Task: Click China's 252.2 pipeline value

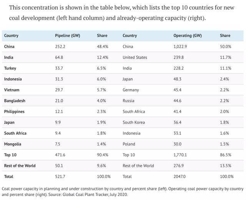Action: click(x=61, y=46)
